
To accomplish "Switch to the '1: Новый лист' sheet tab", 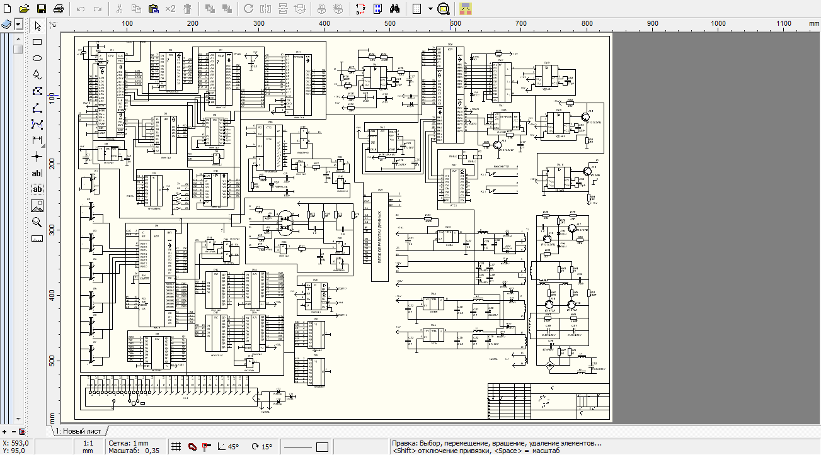I will (x=79, y=431).
